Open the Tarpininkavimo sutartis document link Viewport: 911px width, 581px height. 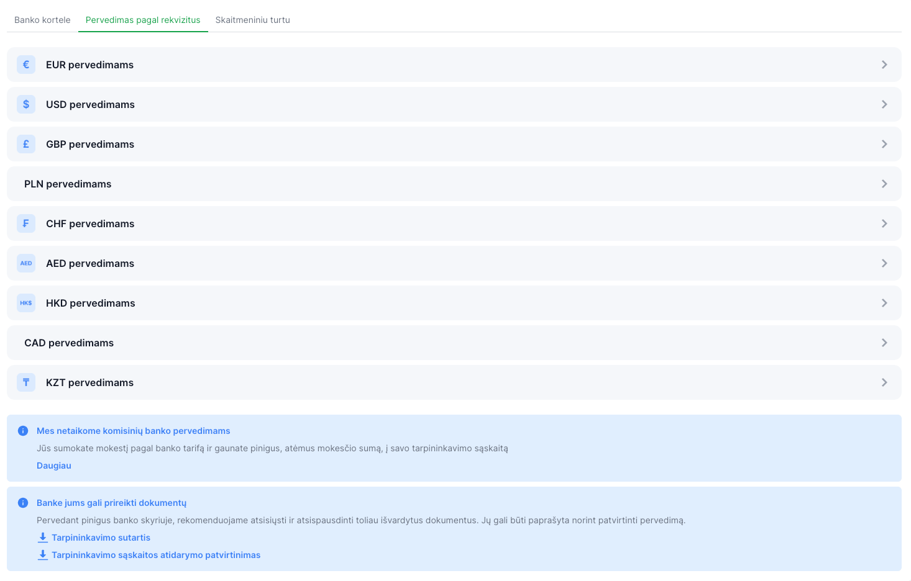(x=101, y=538)
